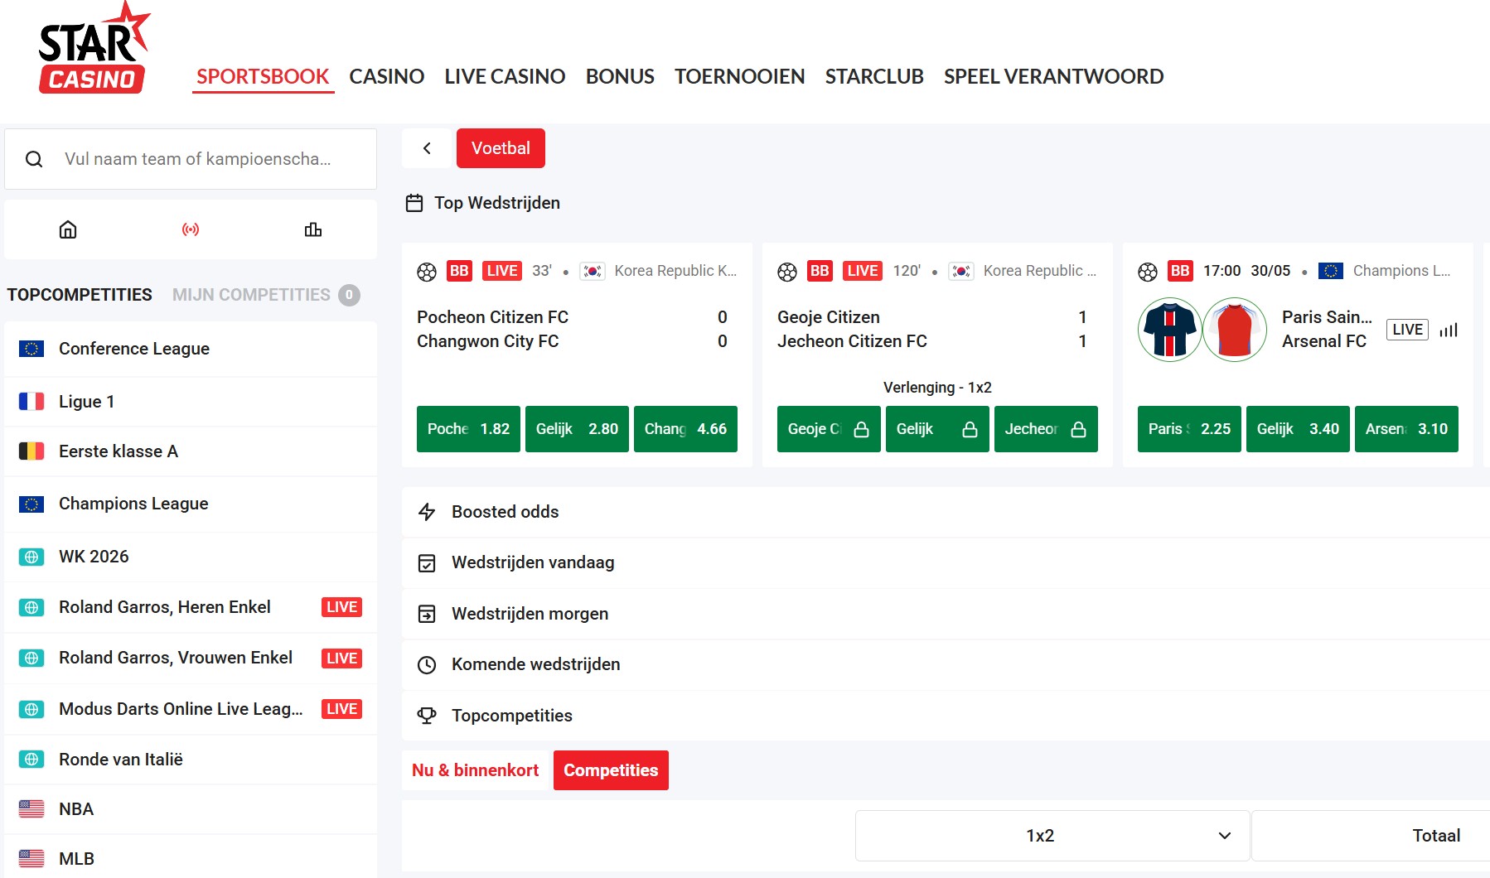Expand Wedstrijden morgen section
1490x878 pixels.
click(946, 614)
